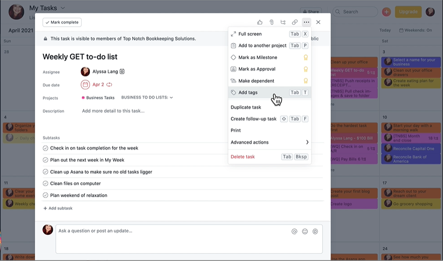Image resolution: width=443 pixels, height=261 pixels.
Task: Click the star appreciation icon in comment box
Action: tap(315, 231)
